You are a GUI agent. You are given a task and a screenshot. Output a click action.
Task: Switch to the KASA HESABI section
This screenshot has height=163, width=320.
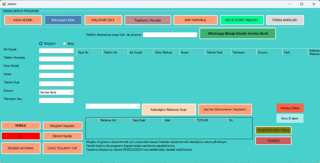click(23, 20)
